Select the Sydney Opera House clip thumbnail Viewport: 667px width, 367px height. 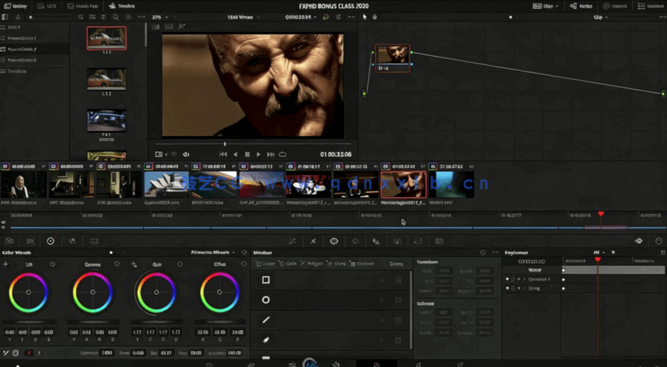[x=166, y=185]
